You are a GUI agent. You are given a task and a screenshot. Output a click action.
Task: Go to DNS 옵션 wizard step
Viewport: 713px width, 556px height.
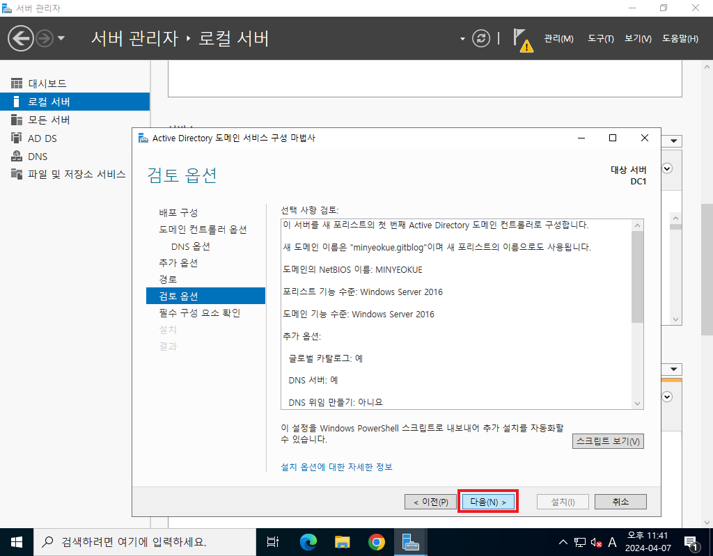pos(191,246)
